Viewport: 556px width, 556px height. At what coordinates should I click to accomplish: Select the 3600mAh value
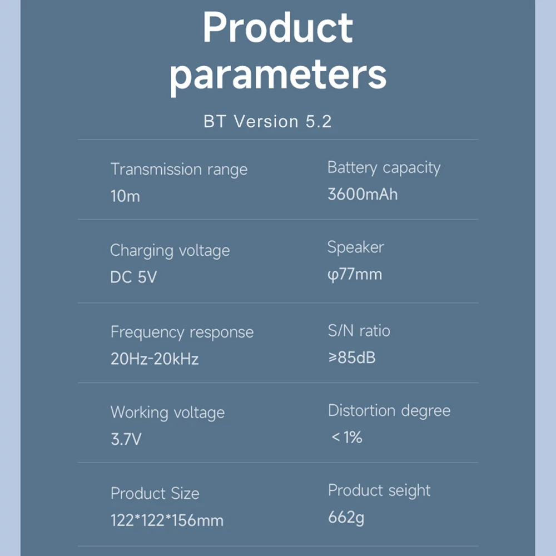(x=363, y=194)
